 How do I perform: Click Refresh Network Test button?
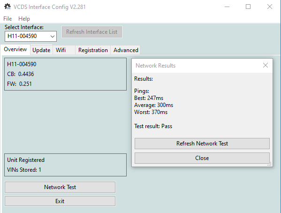tap(202, 144)
